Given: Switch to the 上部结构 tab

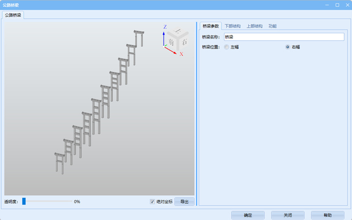Looking at the screenshot, I should (254, 26).
